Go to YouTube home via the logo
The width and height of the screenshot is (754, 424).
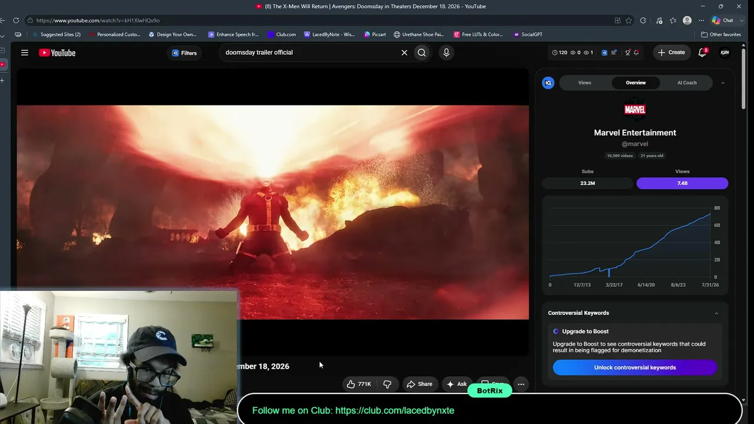[57, 52]
